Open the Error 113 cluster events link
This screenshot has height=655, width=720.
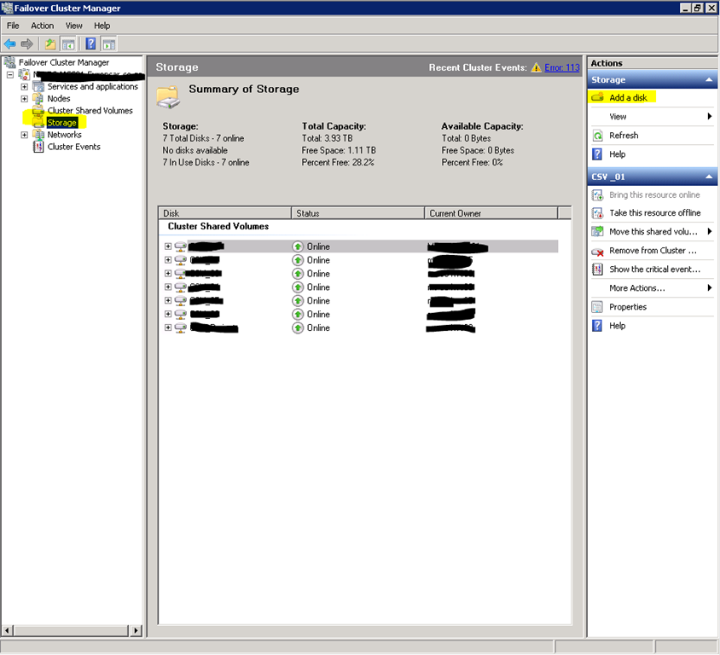tap(561, 67)
